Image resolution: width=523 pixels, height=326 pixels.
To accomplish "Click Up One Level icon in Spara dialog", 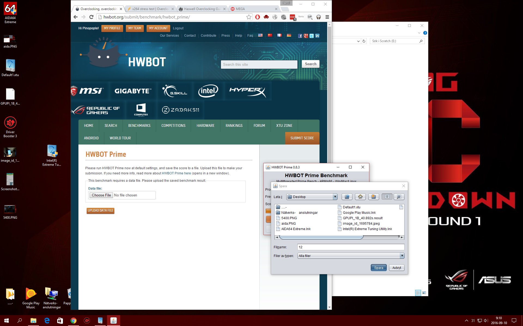I will (347, 197).
